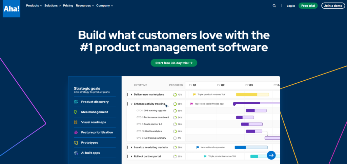Expand the Roll out partner portal initiative

click(x=131, y=156)
